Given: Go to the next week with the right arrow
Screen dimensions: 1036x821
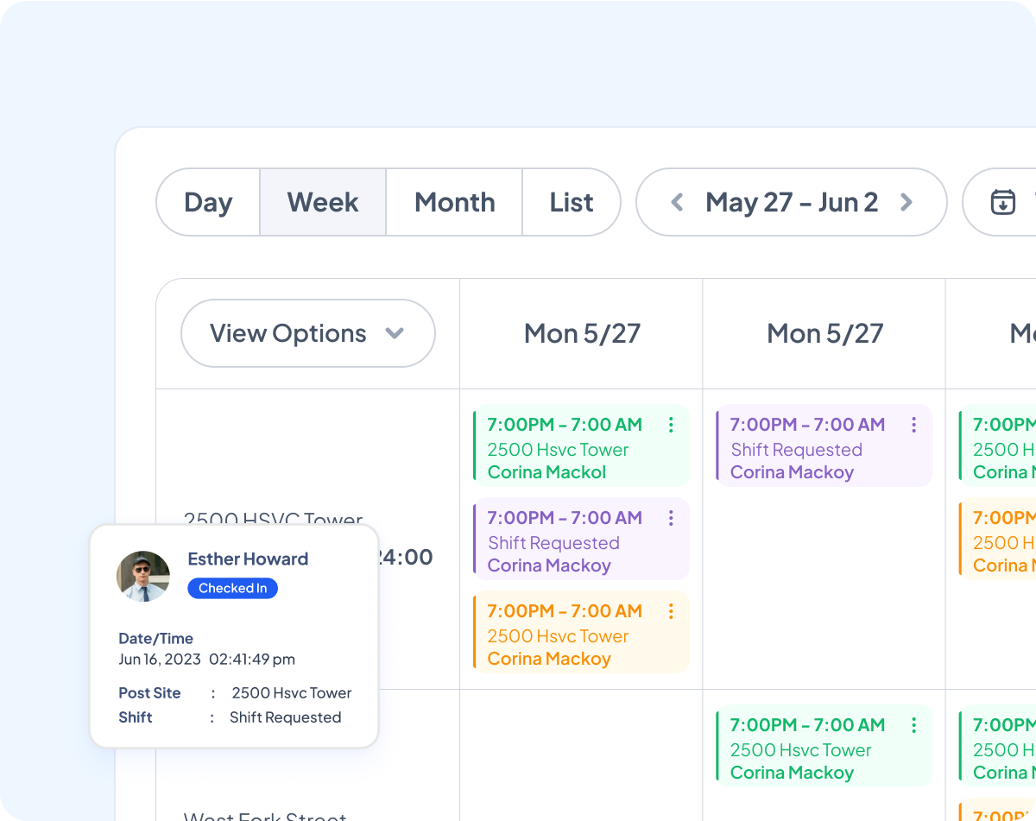Looking at the screenshot, I should [x=906, y=202].
